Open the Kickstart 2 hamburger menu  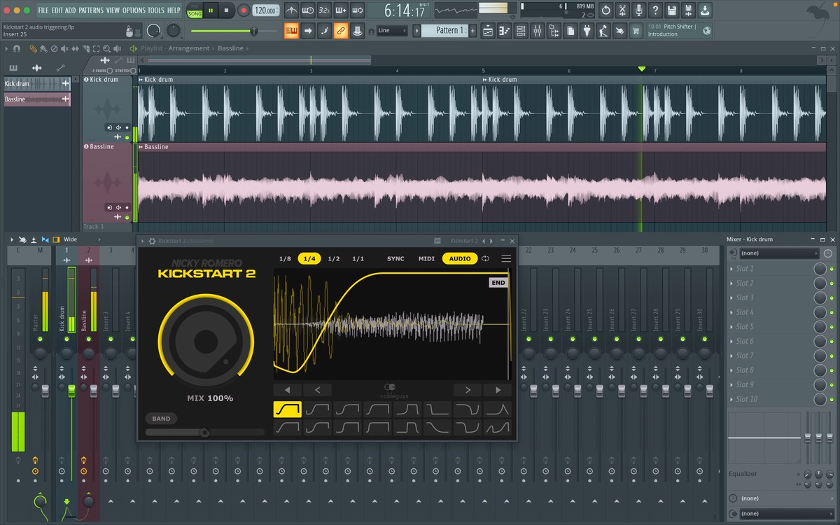click(506, 258)
